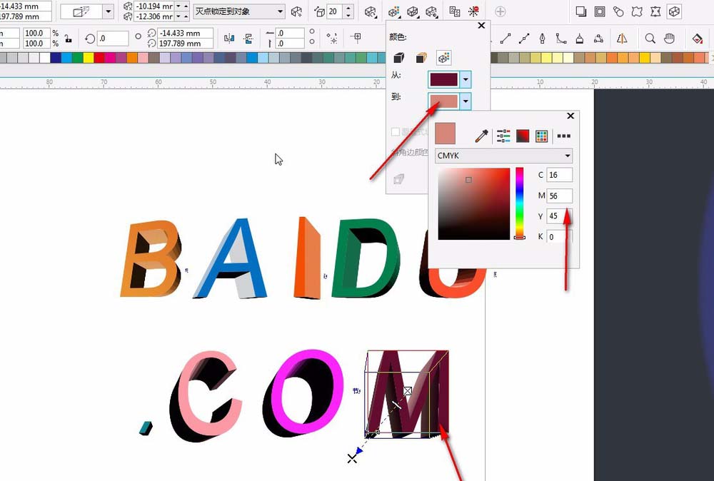
Task: Decrease the extrusion depth value
Action: click(348, 15)
